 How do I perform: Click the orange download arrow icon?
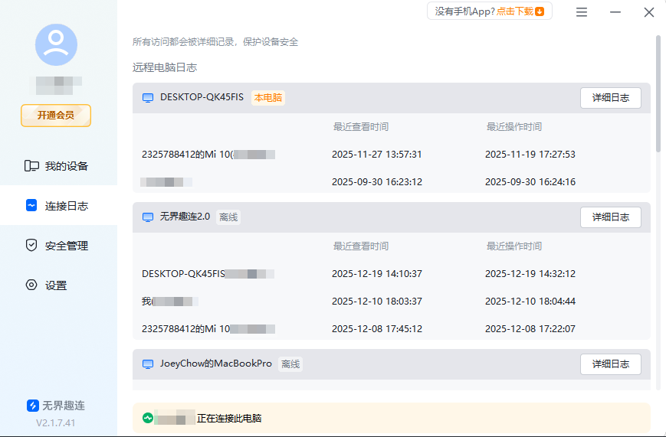coord(540,11)
